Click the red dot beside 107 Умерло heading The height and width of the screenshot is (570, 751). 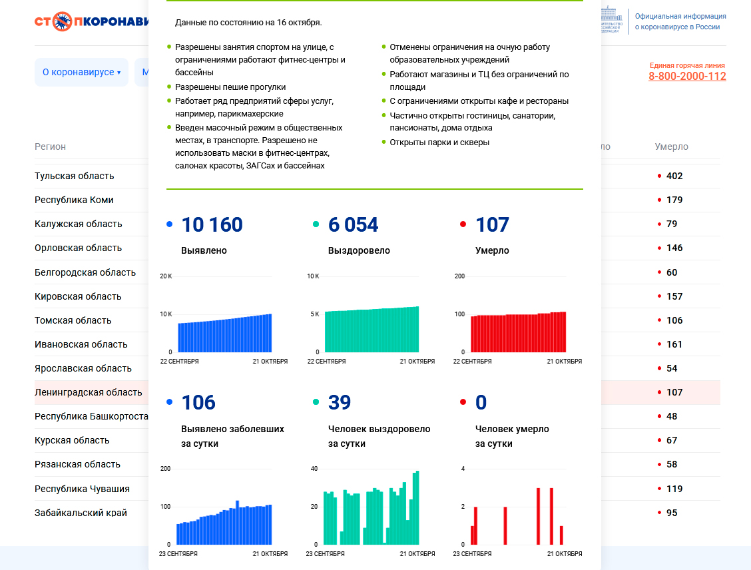(x=463, y=225)
